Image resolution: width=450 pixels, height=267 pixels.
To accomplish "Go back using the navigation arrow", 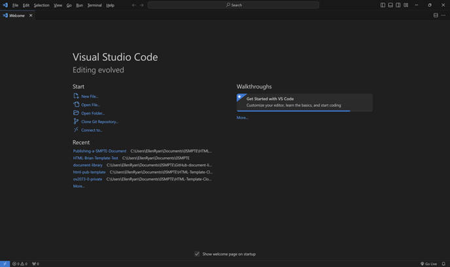I will click(x=134, y=5).
